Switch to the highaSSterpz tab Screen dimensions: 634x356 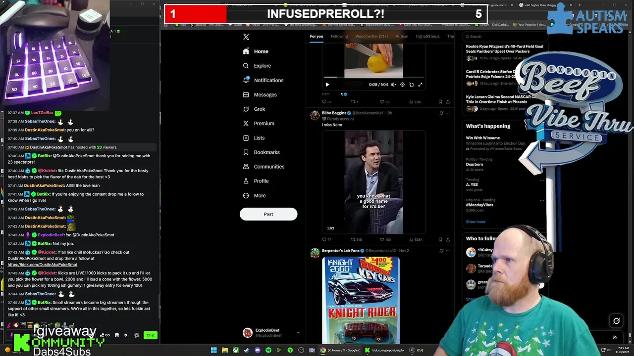pos(427,36)
